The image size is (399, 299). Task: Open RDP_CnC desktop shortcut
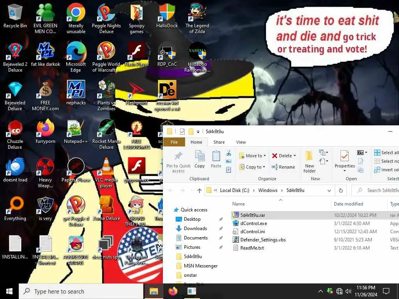click(167, 55)
